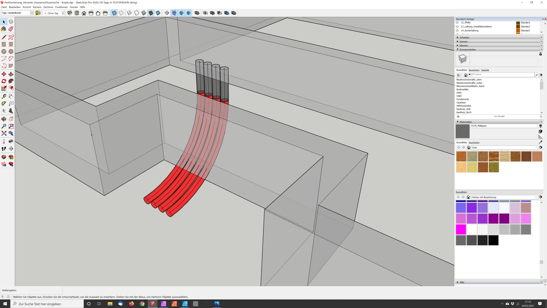Pick the magenta color swatch
Viewport: 547px width, 308px height.
click(x=461, y=229)
